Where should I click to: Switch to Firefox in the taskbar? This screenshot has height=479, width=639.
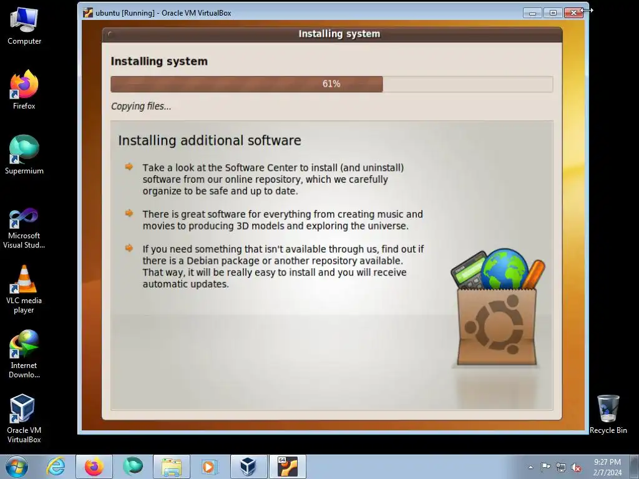click(x=94, y=467)
